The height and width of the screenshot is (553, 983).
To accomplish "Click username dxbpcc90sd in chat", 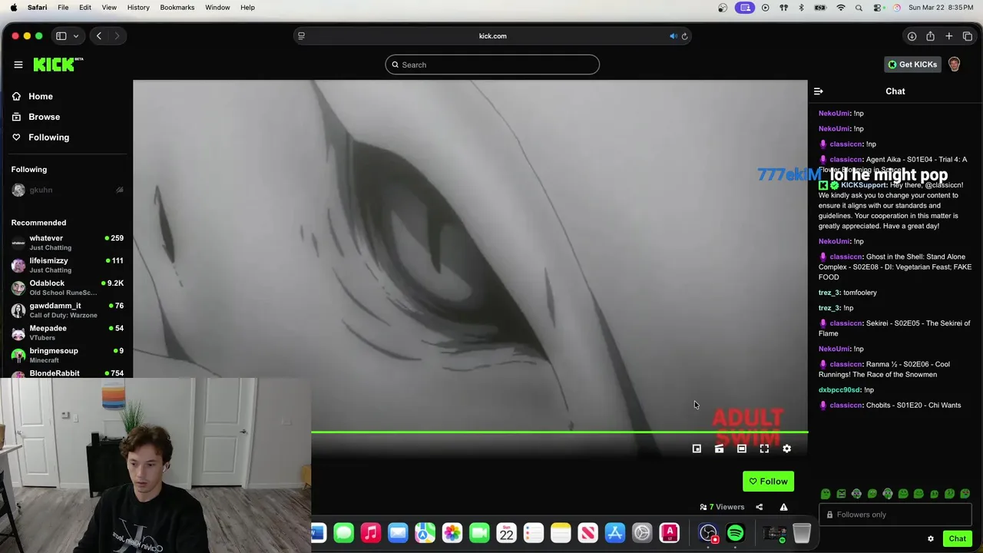I will [x=839, y=390].
